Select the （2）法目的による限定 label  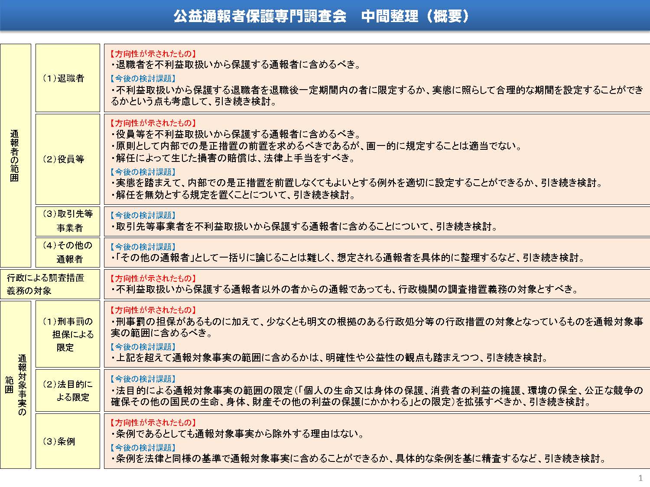click(x=67, y=390)
